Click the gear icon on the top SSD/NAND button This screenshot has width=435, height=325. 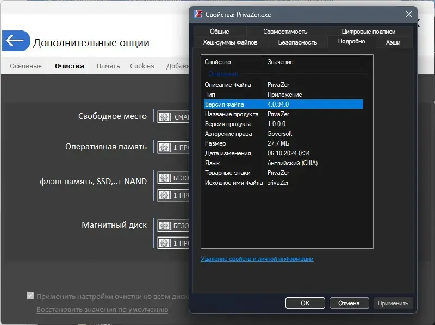click(x=164, y=178)
